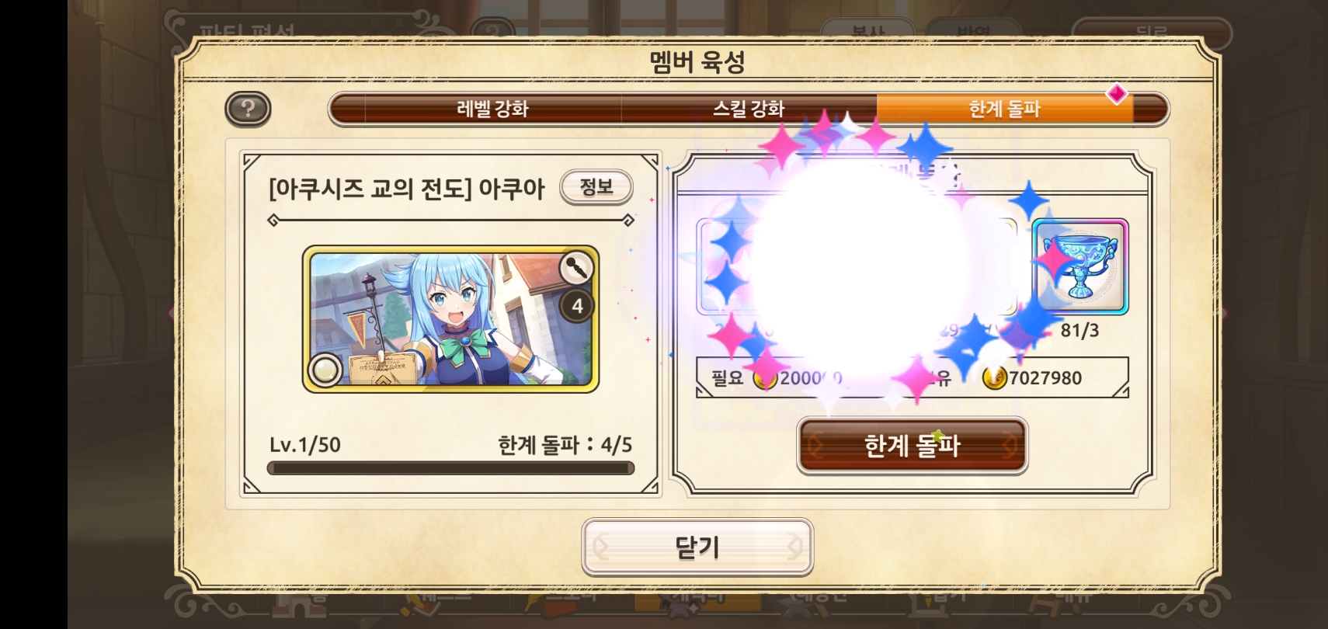
Task: Tap the 한계 돌파 : 4/5 counter text
Action: [565, 445]
